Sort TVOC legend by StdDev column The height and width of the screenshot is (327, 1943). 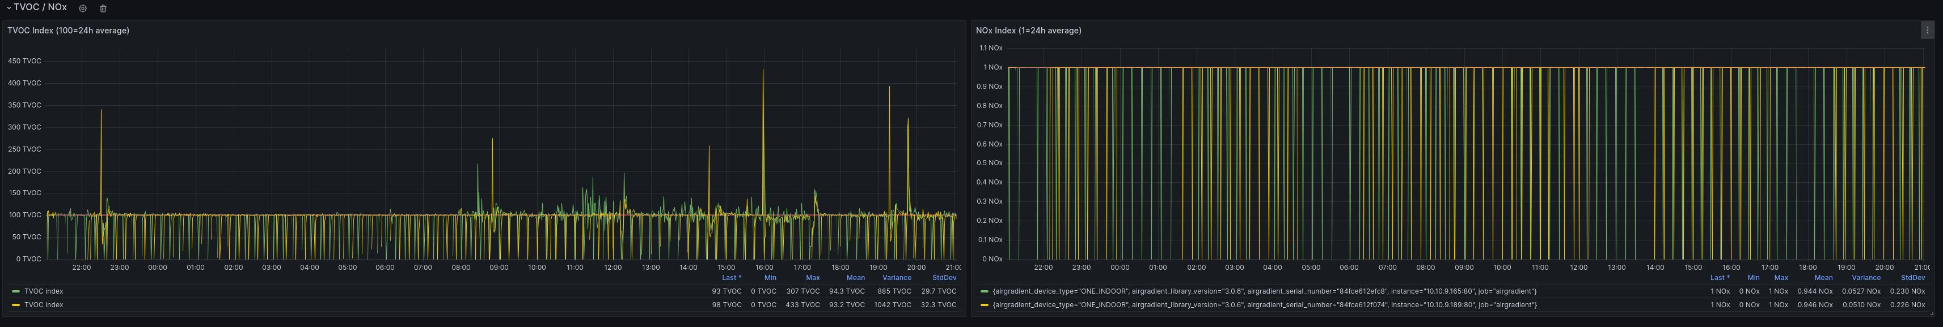[x=944, y=277]
